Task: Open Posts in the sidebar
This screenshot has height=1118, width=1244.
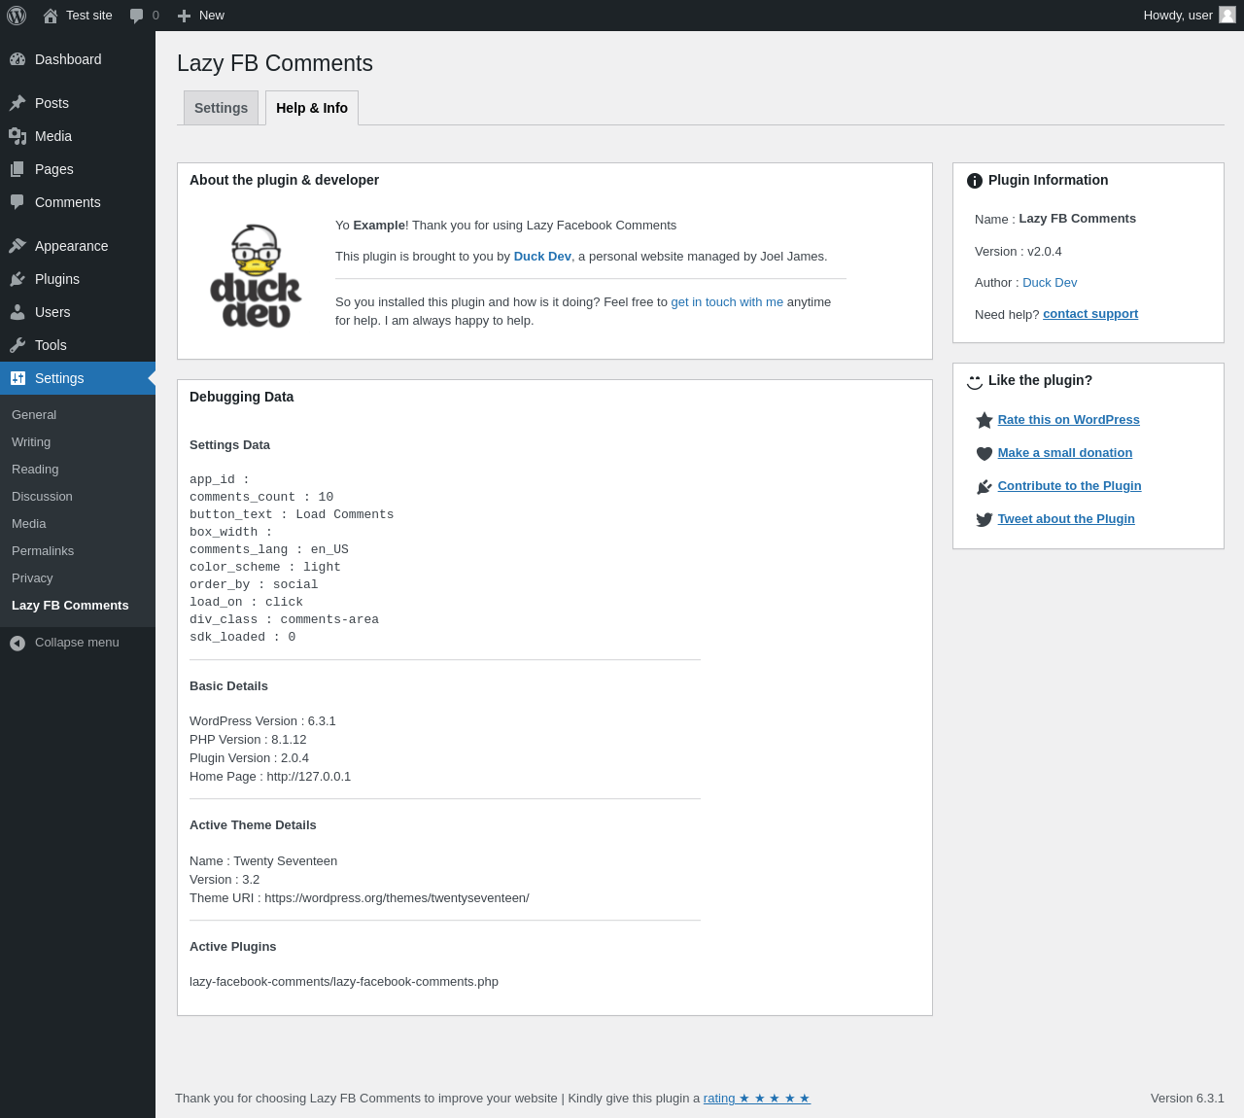Action: tap(78, 103)
